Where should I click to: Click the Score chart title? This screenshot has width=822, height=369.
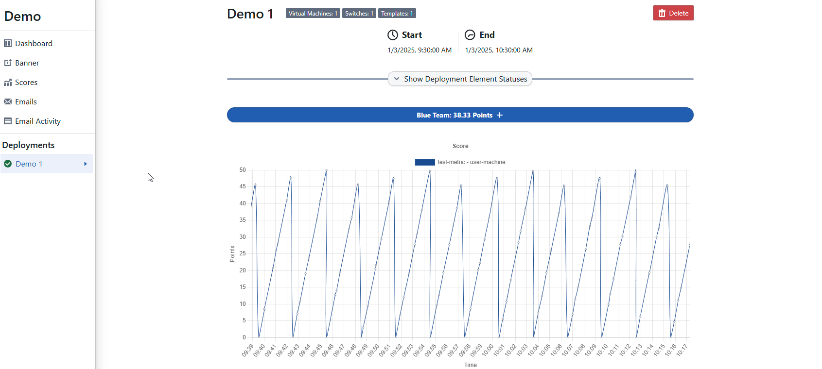pyautogui.click(x=460, y=146)
